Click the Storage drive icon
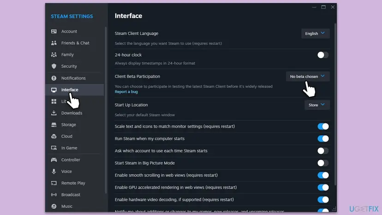Image resolution: width=382 pixels, height=215 pixels. point(54,125)
